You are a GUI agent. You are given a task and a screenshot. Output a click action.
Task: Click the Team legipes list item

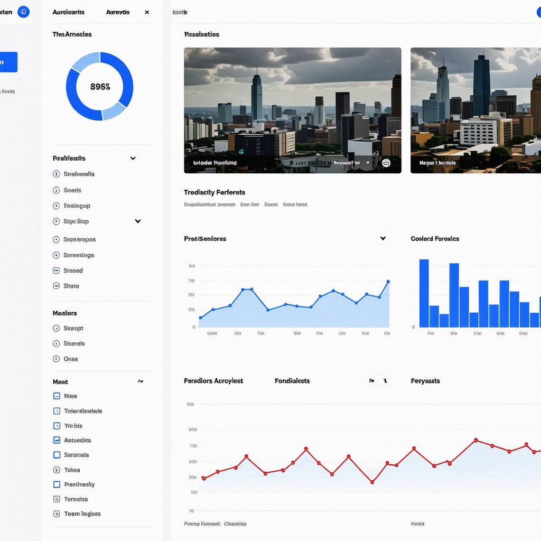point(77,514)
